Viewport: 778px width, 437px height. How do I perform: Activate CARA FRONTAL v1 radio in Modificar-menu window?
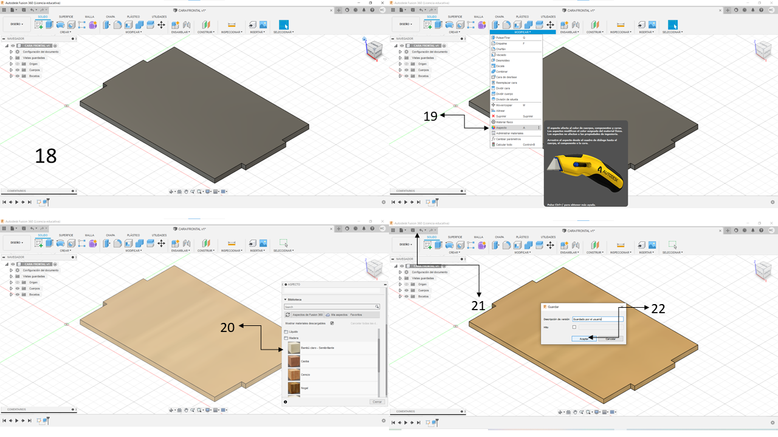[x=444, y=46]
